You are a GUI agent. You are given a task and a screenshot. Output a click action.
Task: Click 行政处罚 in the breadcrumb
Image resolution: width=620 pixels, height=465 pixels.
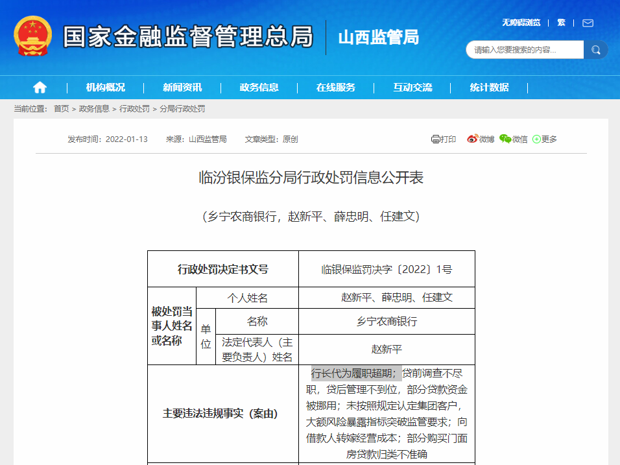pyautogui.click(x=134, y=109)
